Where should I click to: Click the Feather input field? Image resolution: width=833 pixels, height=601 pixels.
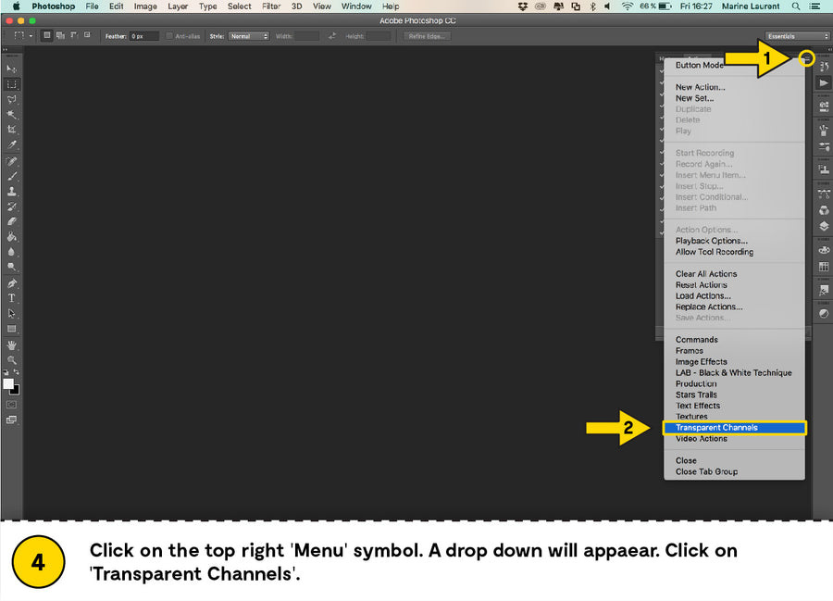tap(143, 36)
